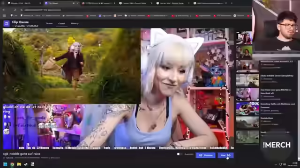The width and height of the screenshot is (300, 168).
Task: Click the Next clip button
Action: point(225,155)
